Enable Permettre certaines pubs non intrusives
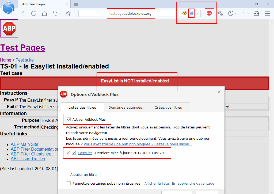Image resolution: width=274 pixels, height=194 pixels. tap(69, 183)
